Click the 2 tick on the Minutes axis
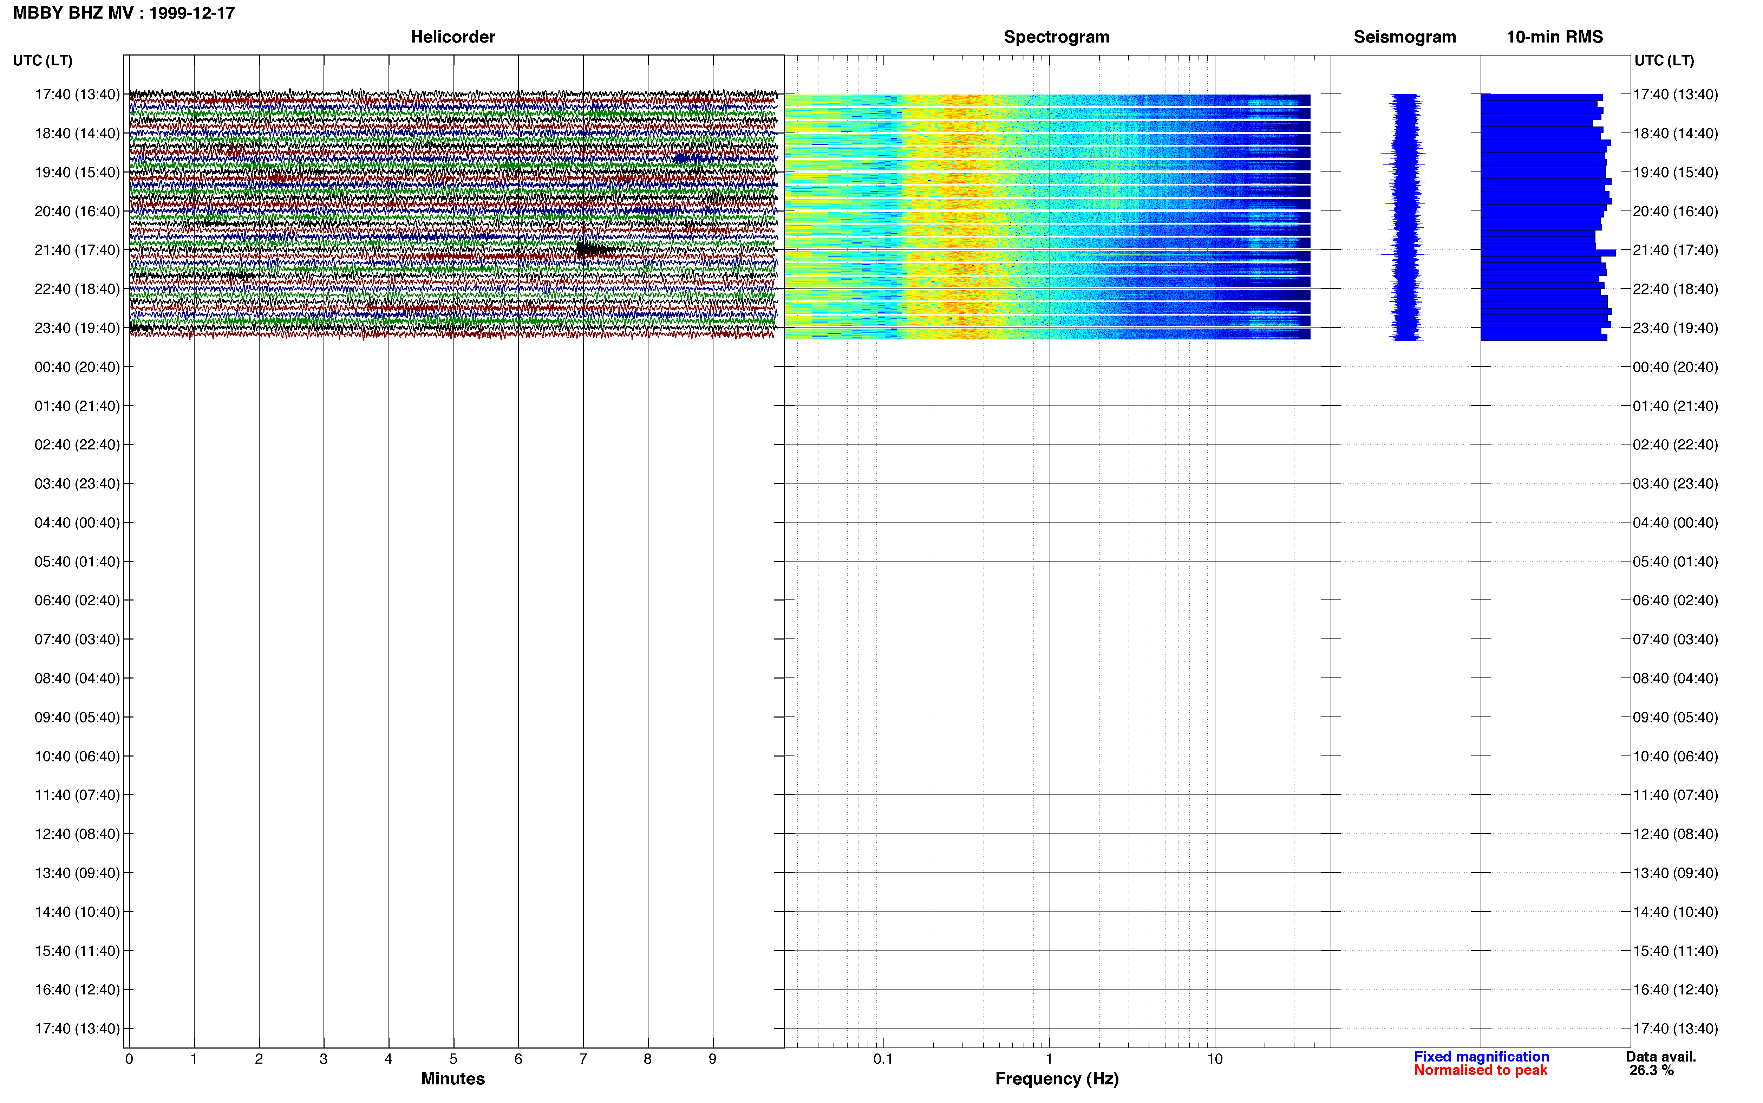 coord(259,1058)
